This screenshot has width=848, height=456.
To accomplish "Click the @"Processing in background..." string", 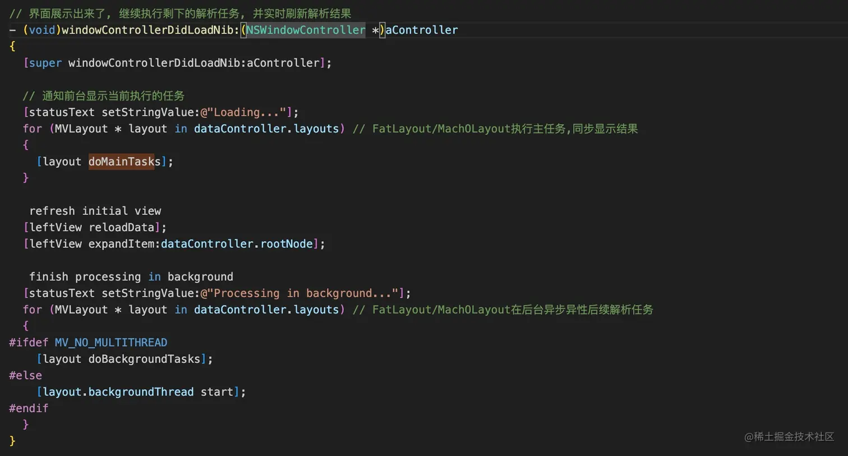I will point(299,293).
